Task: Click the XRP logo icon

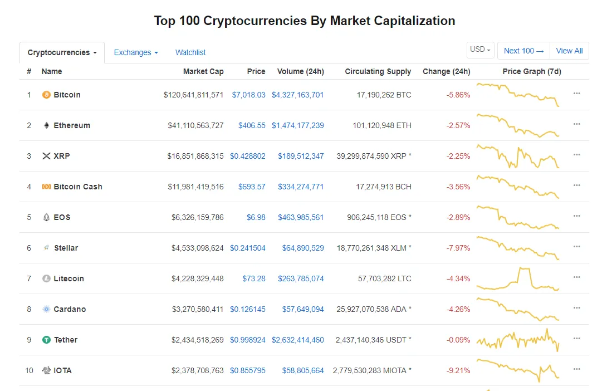Action: point(46,156)
